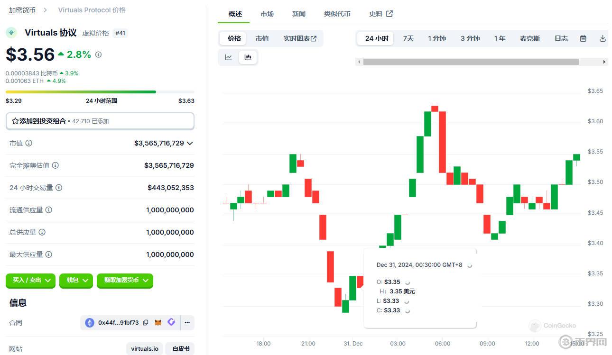Viewport: 612px width, 355px height.
Task: Select the candlestick chart view icon
Action: tap(248, 57)
